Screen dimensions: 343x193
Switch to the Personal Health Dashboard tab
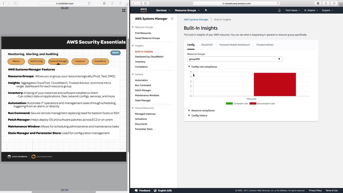[234, 45]
